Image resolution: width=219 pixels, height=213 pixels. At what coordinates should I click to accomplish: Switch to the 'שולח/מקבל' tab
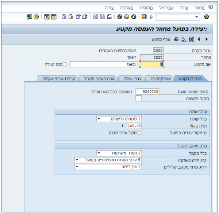pyautogui.click(x=160, y=79)
